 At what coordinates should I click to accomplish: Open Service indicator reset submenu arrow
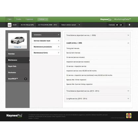tap(58, 41)
